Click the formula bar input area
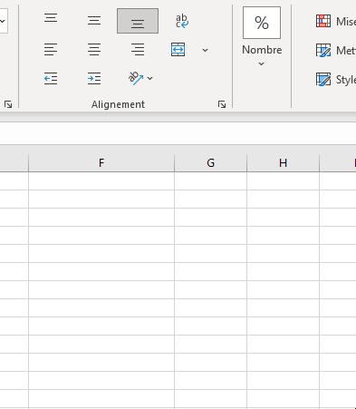 178,133
